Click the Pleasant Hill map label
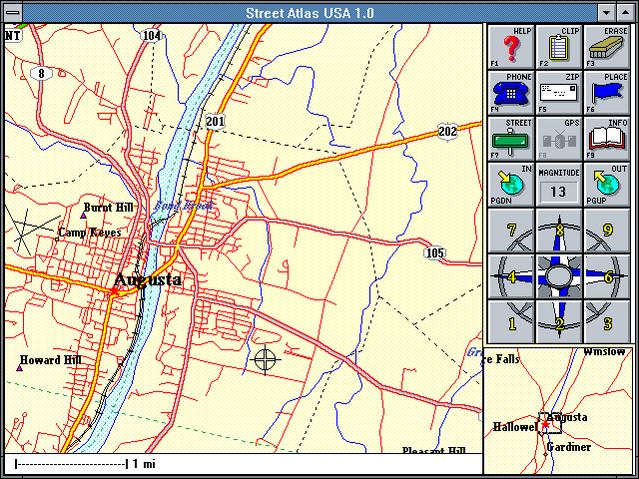The image size is (639, 479). (434, 450)
